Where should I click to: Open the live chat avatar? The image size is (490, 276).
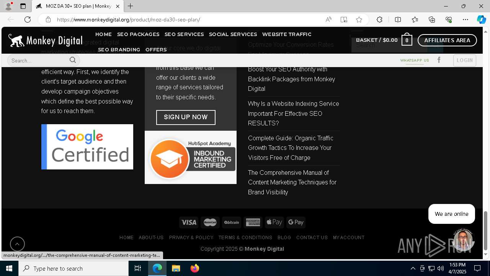click(x=463, y=240)
